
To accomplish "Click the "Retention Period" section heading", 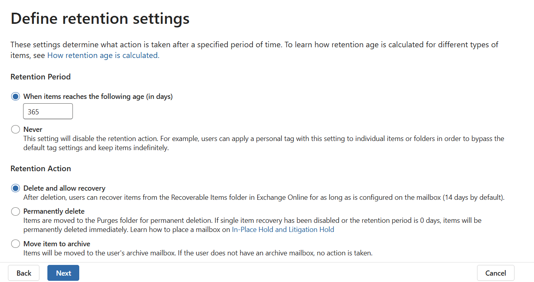I will coord(41,77).
